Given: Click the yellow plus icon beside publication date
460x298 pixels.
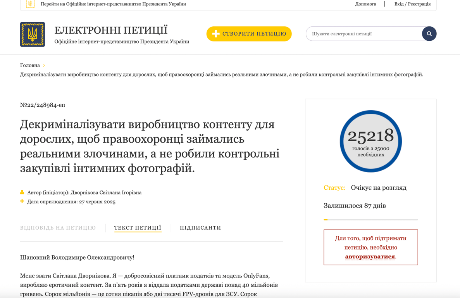Looking at the screenshot, I should (x=22, y=202).
